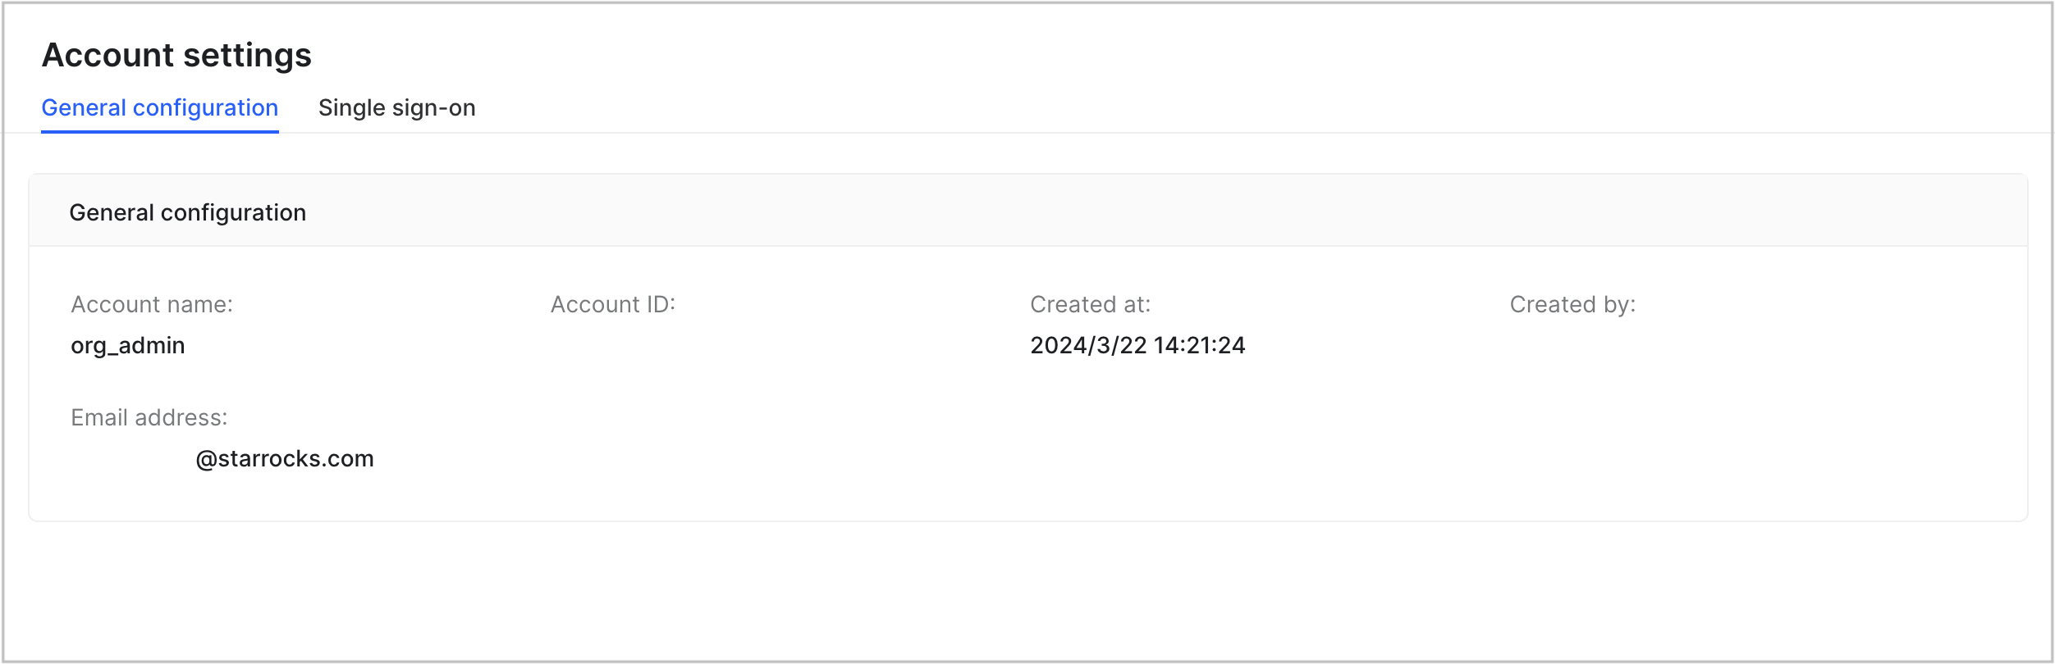Screen dimensions: 2055x664
Task: Click the blue underline below General configuration
Action: click(x=159, y=133)
